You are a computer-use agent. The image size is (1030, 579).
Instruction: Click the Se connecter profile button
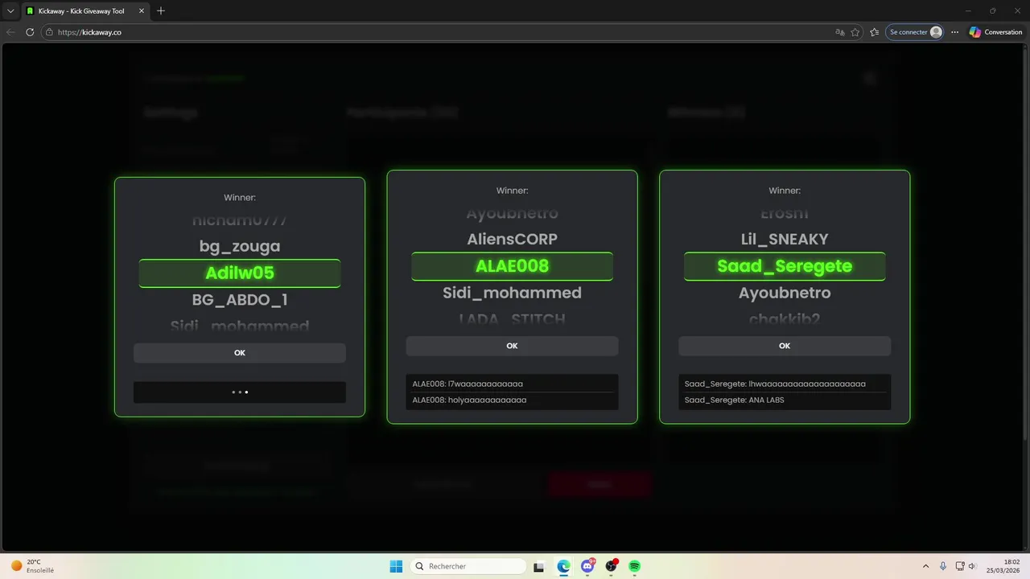pos(915,32)
